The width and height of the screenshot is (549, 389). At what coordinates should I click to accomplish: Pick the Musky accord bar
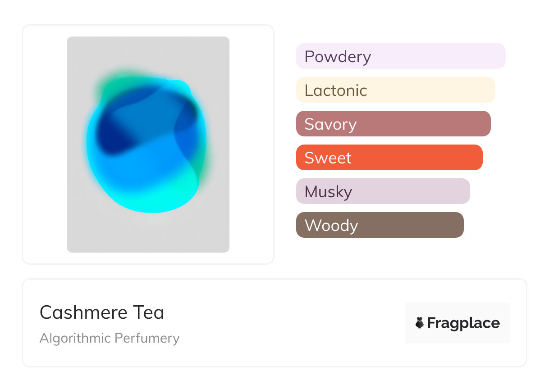click(383, 191)
